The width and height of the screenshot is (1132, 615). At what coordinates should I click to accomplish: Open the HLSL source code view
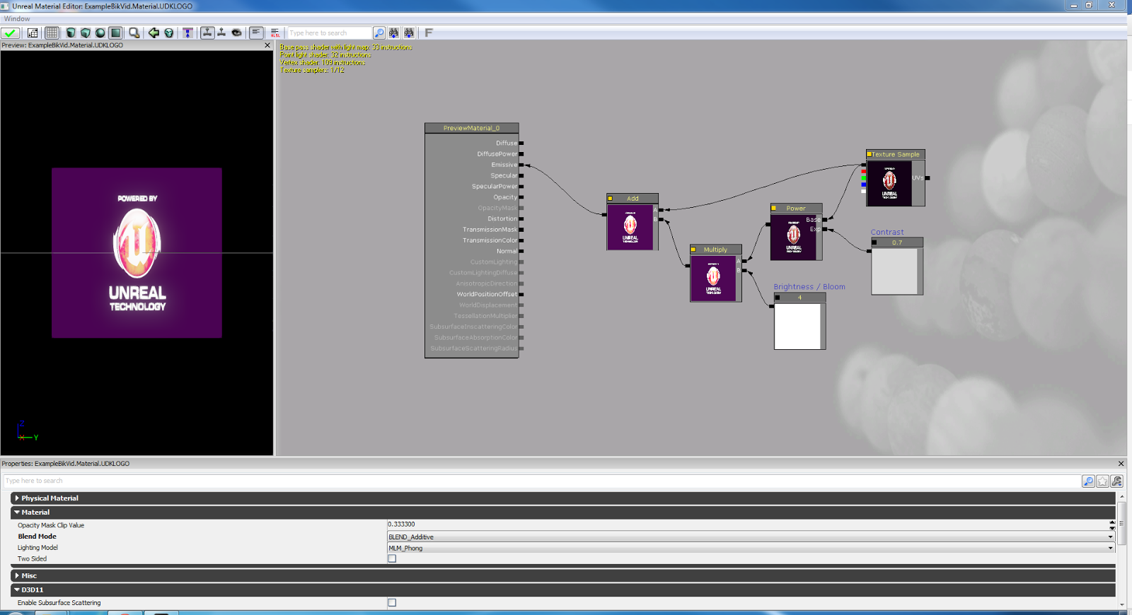click(275, 33)
